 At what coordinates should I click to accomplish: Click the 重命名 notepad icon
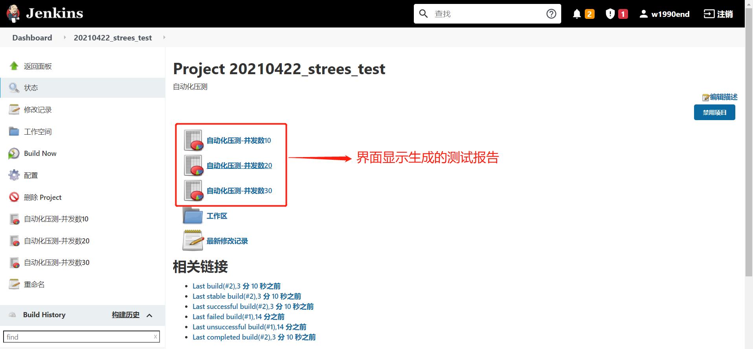(x=14, y=284)
